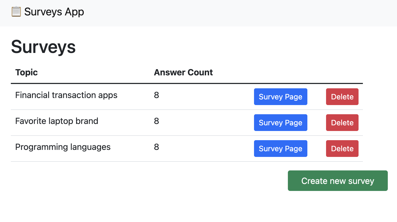Click the clipboard icon in the navbar
The height and width of the screenshot is (222, 397).
16,12
